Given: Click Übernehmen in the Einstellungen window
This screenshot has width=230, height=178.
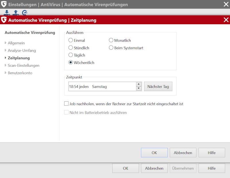Looking at the screenshot, I should 183,168.
